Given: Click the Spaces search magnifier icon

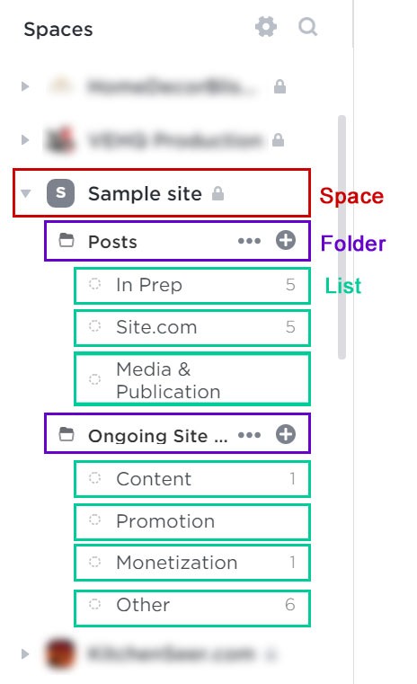Looking at the screenshot, I should coord(308,27).
